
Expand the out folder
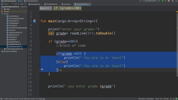click(x=2, y=11)
